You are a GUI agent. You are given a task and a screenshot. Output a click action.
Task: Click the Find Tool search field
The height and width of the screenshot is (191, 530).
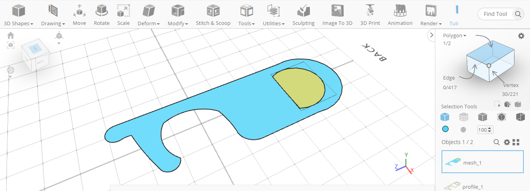tap(496, 14)
